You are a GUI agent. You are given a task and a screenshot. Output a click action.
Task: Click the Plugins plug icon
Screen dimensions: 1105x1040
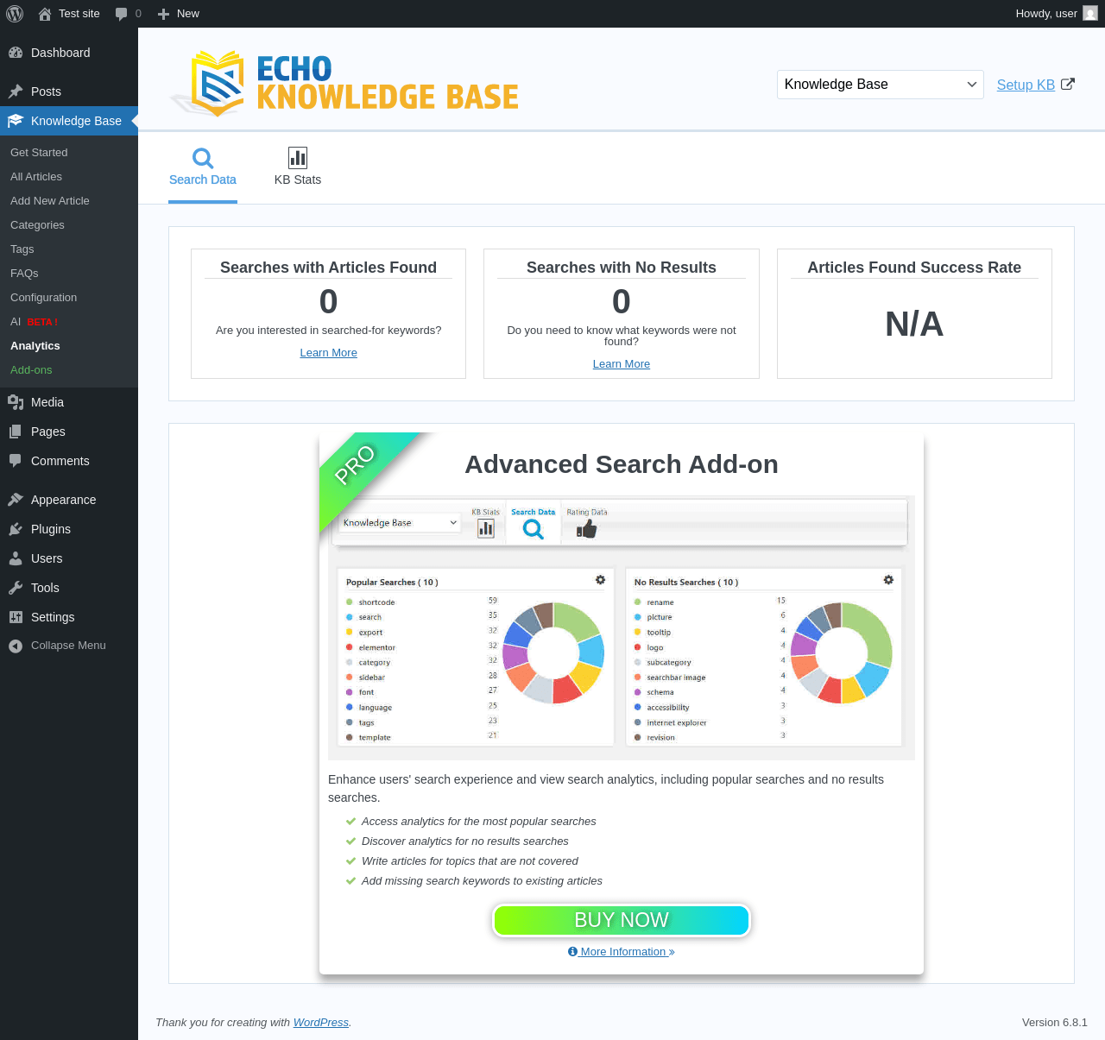coord(16,529)
